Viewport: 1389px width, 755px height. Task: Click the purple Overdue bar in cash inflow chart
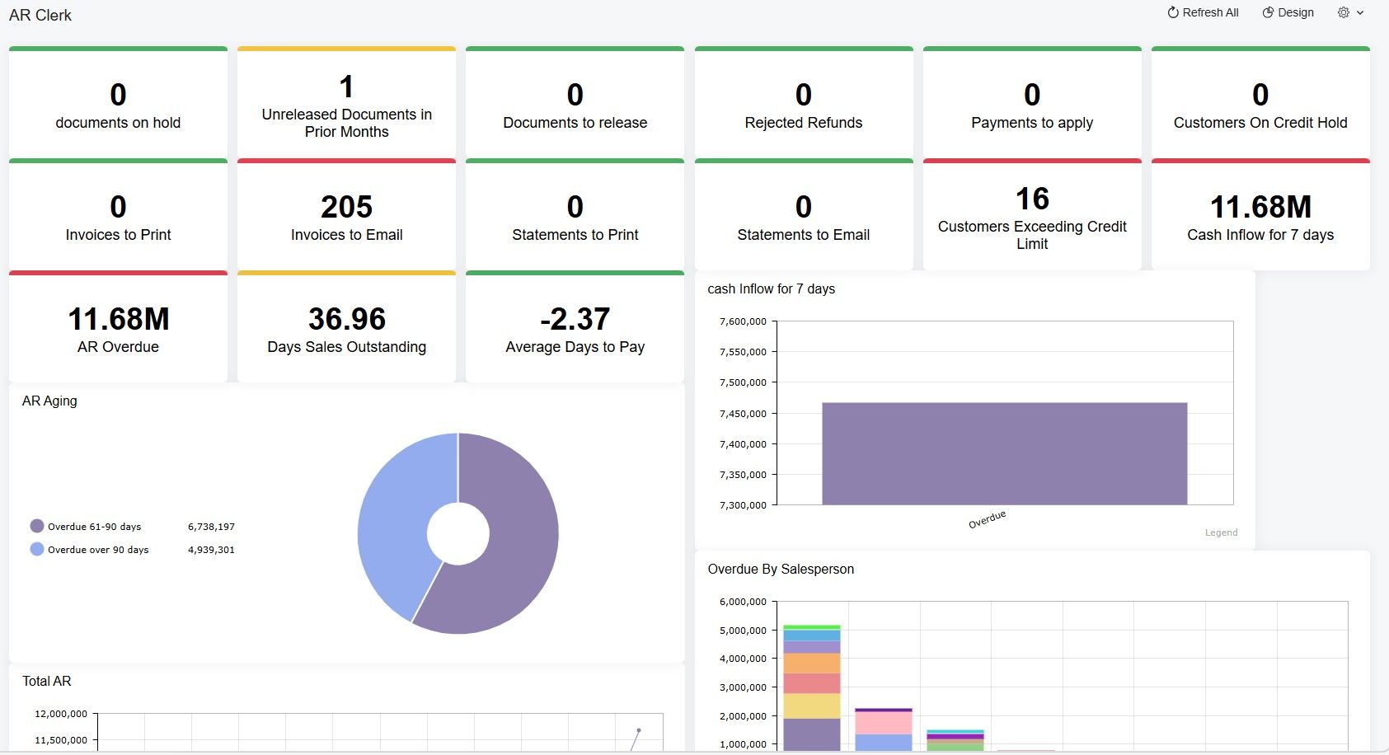(x=1004, y=453)
